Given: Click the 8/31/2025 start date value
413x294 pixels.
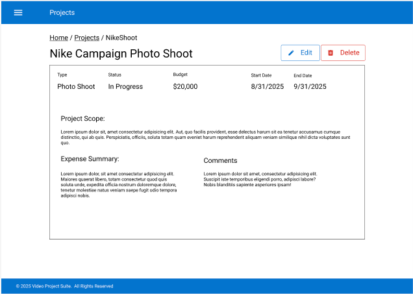Looking at the screenshot, I should coord(268,86).
